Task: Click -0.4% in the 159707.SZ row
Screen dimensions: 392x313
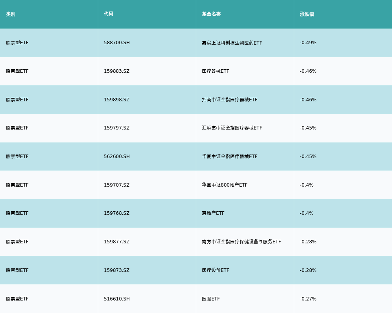Action: (x=307, y=185)
